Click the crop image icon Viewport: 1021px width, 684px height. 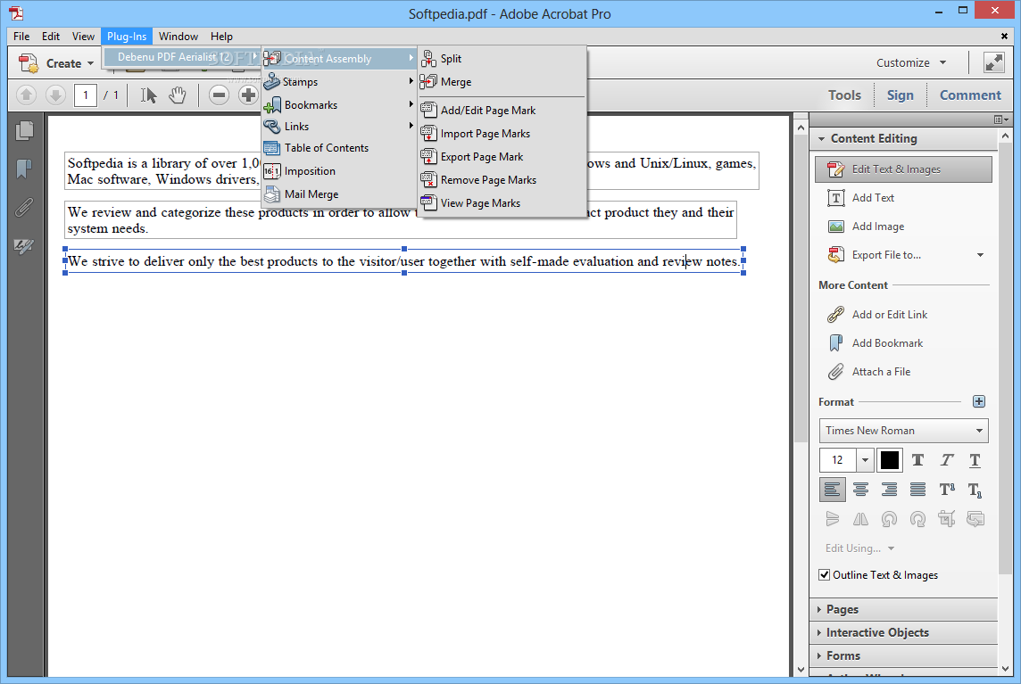946,519
